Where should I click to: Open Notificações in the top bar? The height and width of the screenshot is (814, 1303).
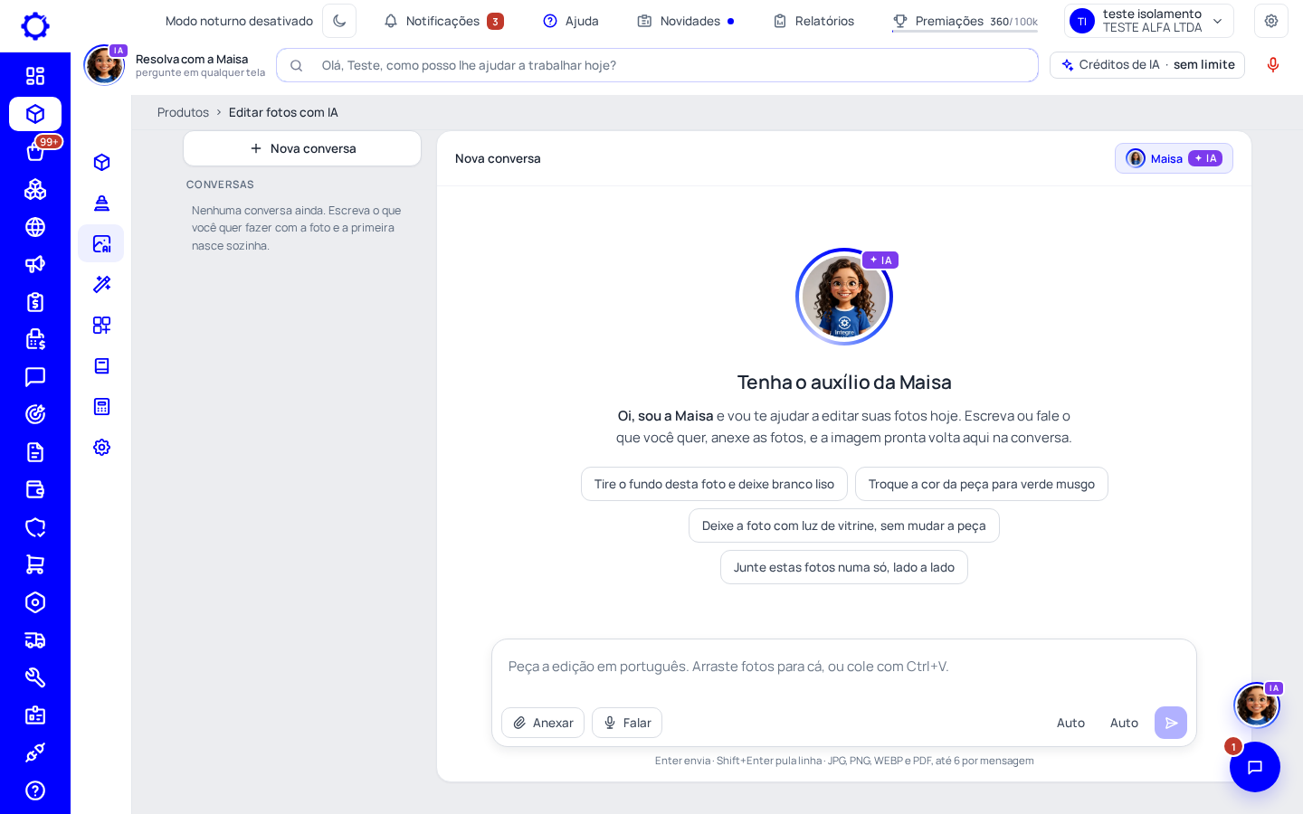[x=443, y=21]
